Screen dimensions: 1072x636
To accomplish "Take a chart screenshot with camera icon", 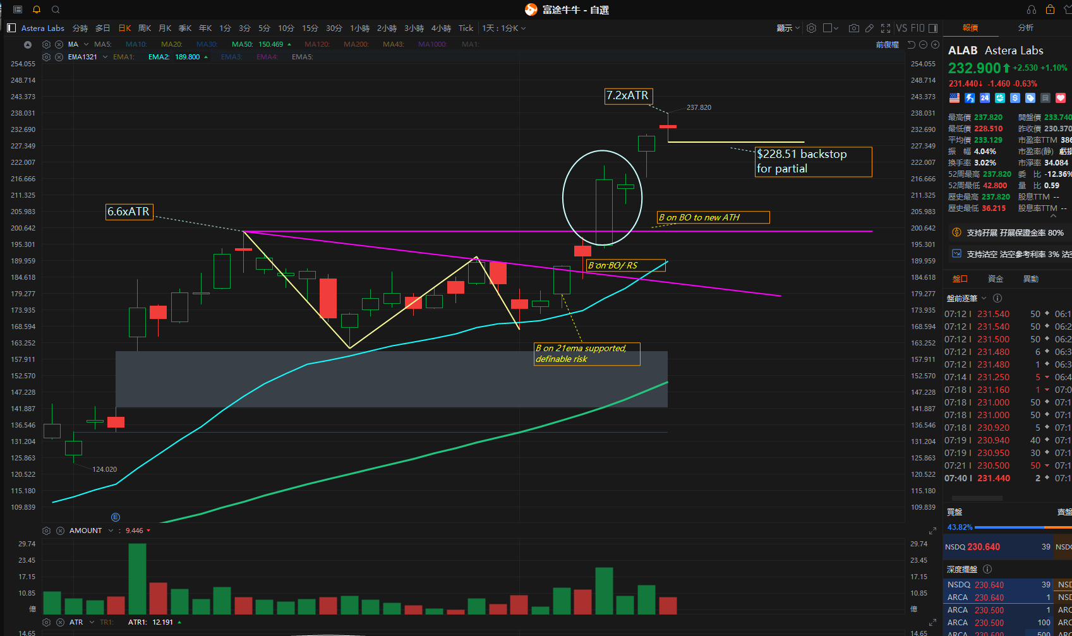I will click(x=854, y=28).
